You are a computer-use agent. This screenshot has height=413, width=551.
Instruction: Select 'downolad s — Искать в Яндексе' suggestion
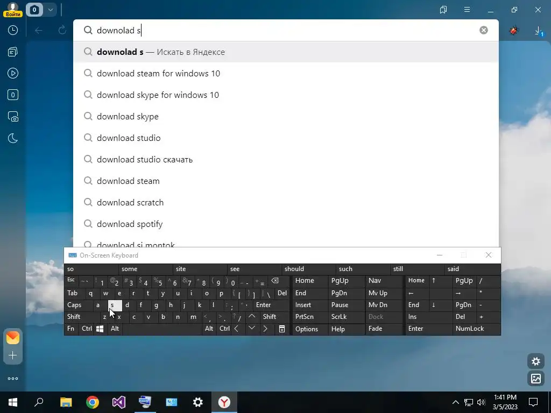click(286, 52)
